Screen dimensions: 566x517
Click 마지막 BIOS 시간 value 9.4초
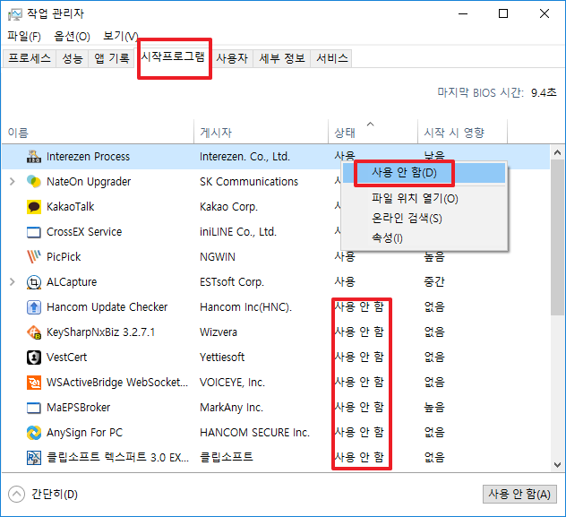pyautogui.click(x=544, y=93)
